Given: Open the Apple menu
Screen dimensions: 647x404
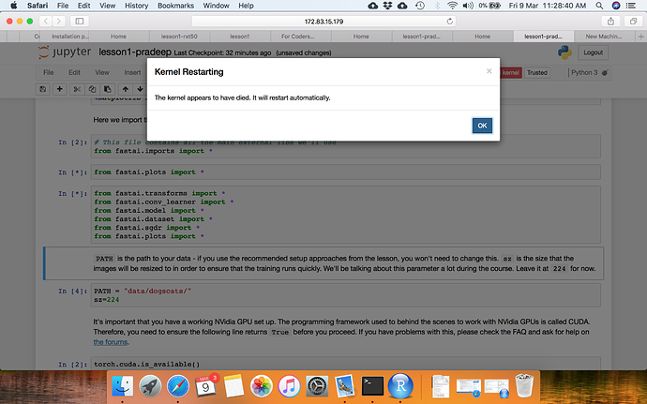Looking at the screenshot, I should (x=14, y=6).
